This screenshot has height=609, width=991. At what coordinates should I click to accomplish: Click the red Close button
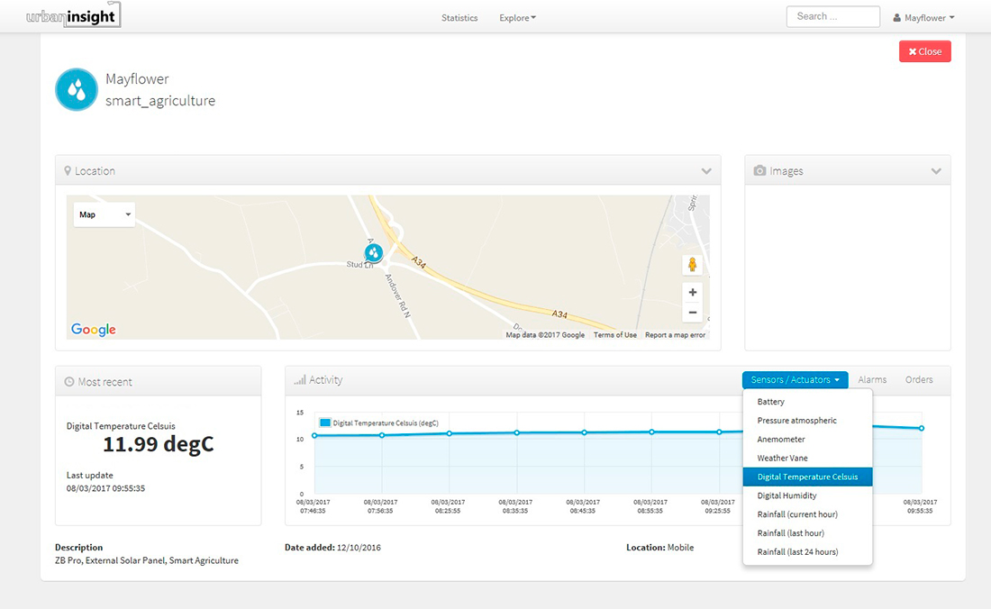tap(925, 51)
